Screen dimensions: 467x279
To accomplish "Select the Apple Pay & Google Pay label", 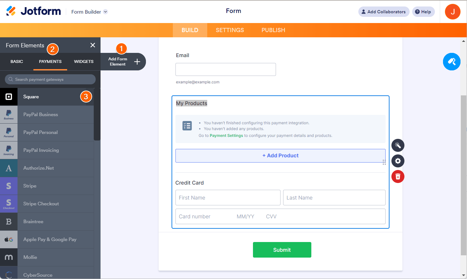I will tap(50, 239).
